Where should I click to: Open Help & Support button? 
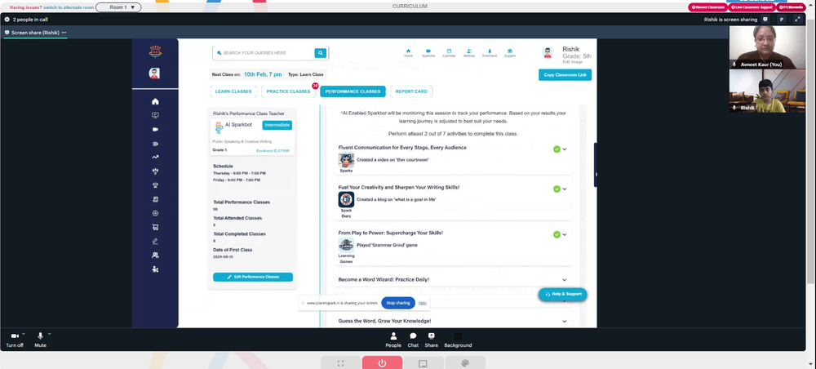tap(562, 294)
